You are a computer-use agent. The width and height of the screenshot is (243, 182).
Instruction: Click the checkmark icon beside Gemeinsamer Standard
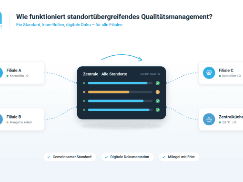[49, 157]
